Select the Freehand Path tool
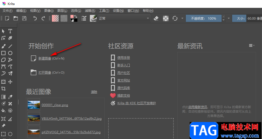The width and height of the screenshot is (262, 139). coord(10,67)
